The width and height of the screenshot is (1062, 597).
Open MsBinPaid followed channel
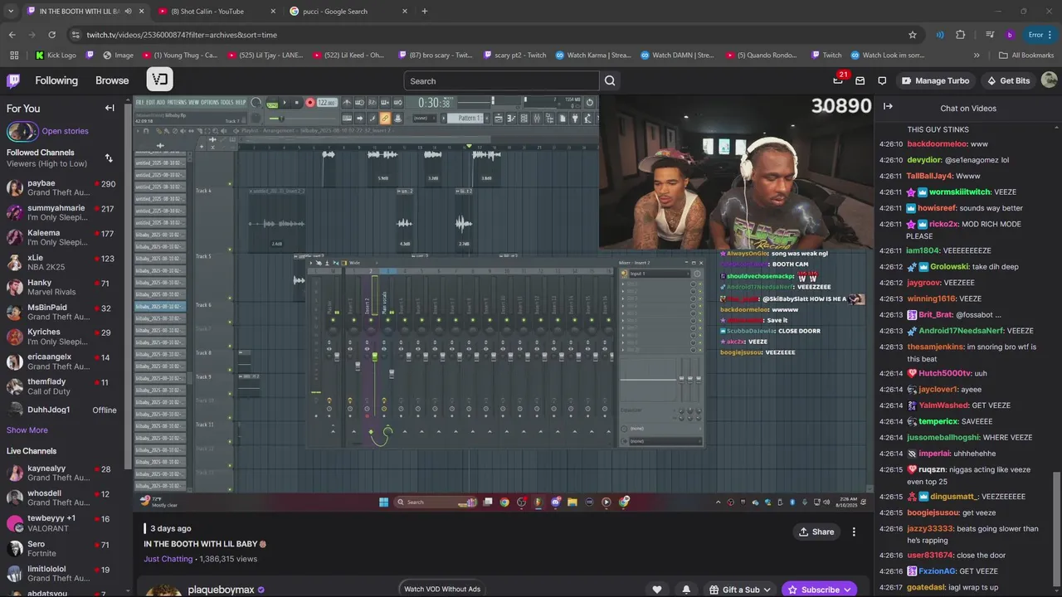61,313
